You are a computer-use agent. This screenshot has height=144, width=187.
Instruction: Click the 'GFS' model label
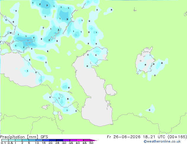pos(44,137)
